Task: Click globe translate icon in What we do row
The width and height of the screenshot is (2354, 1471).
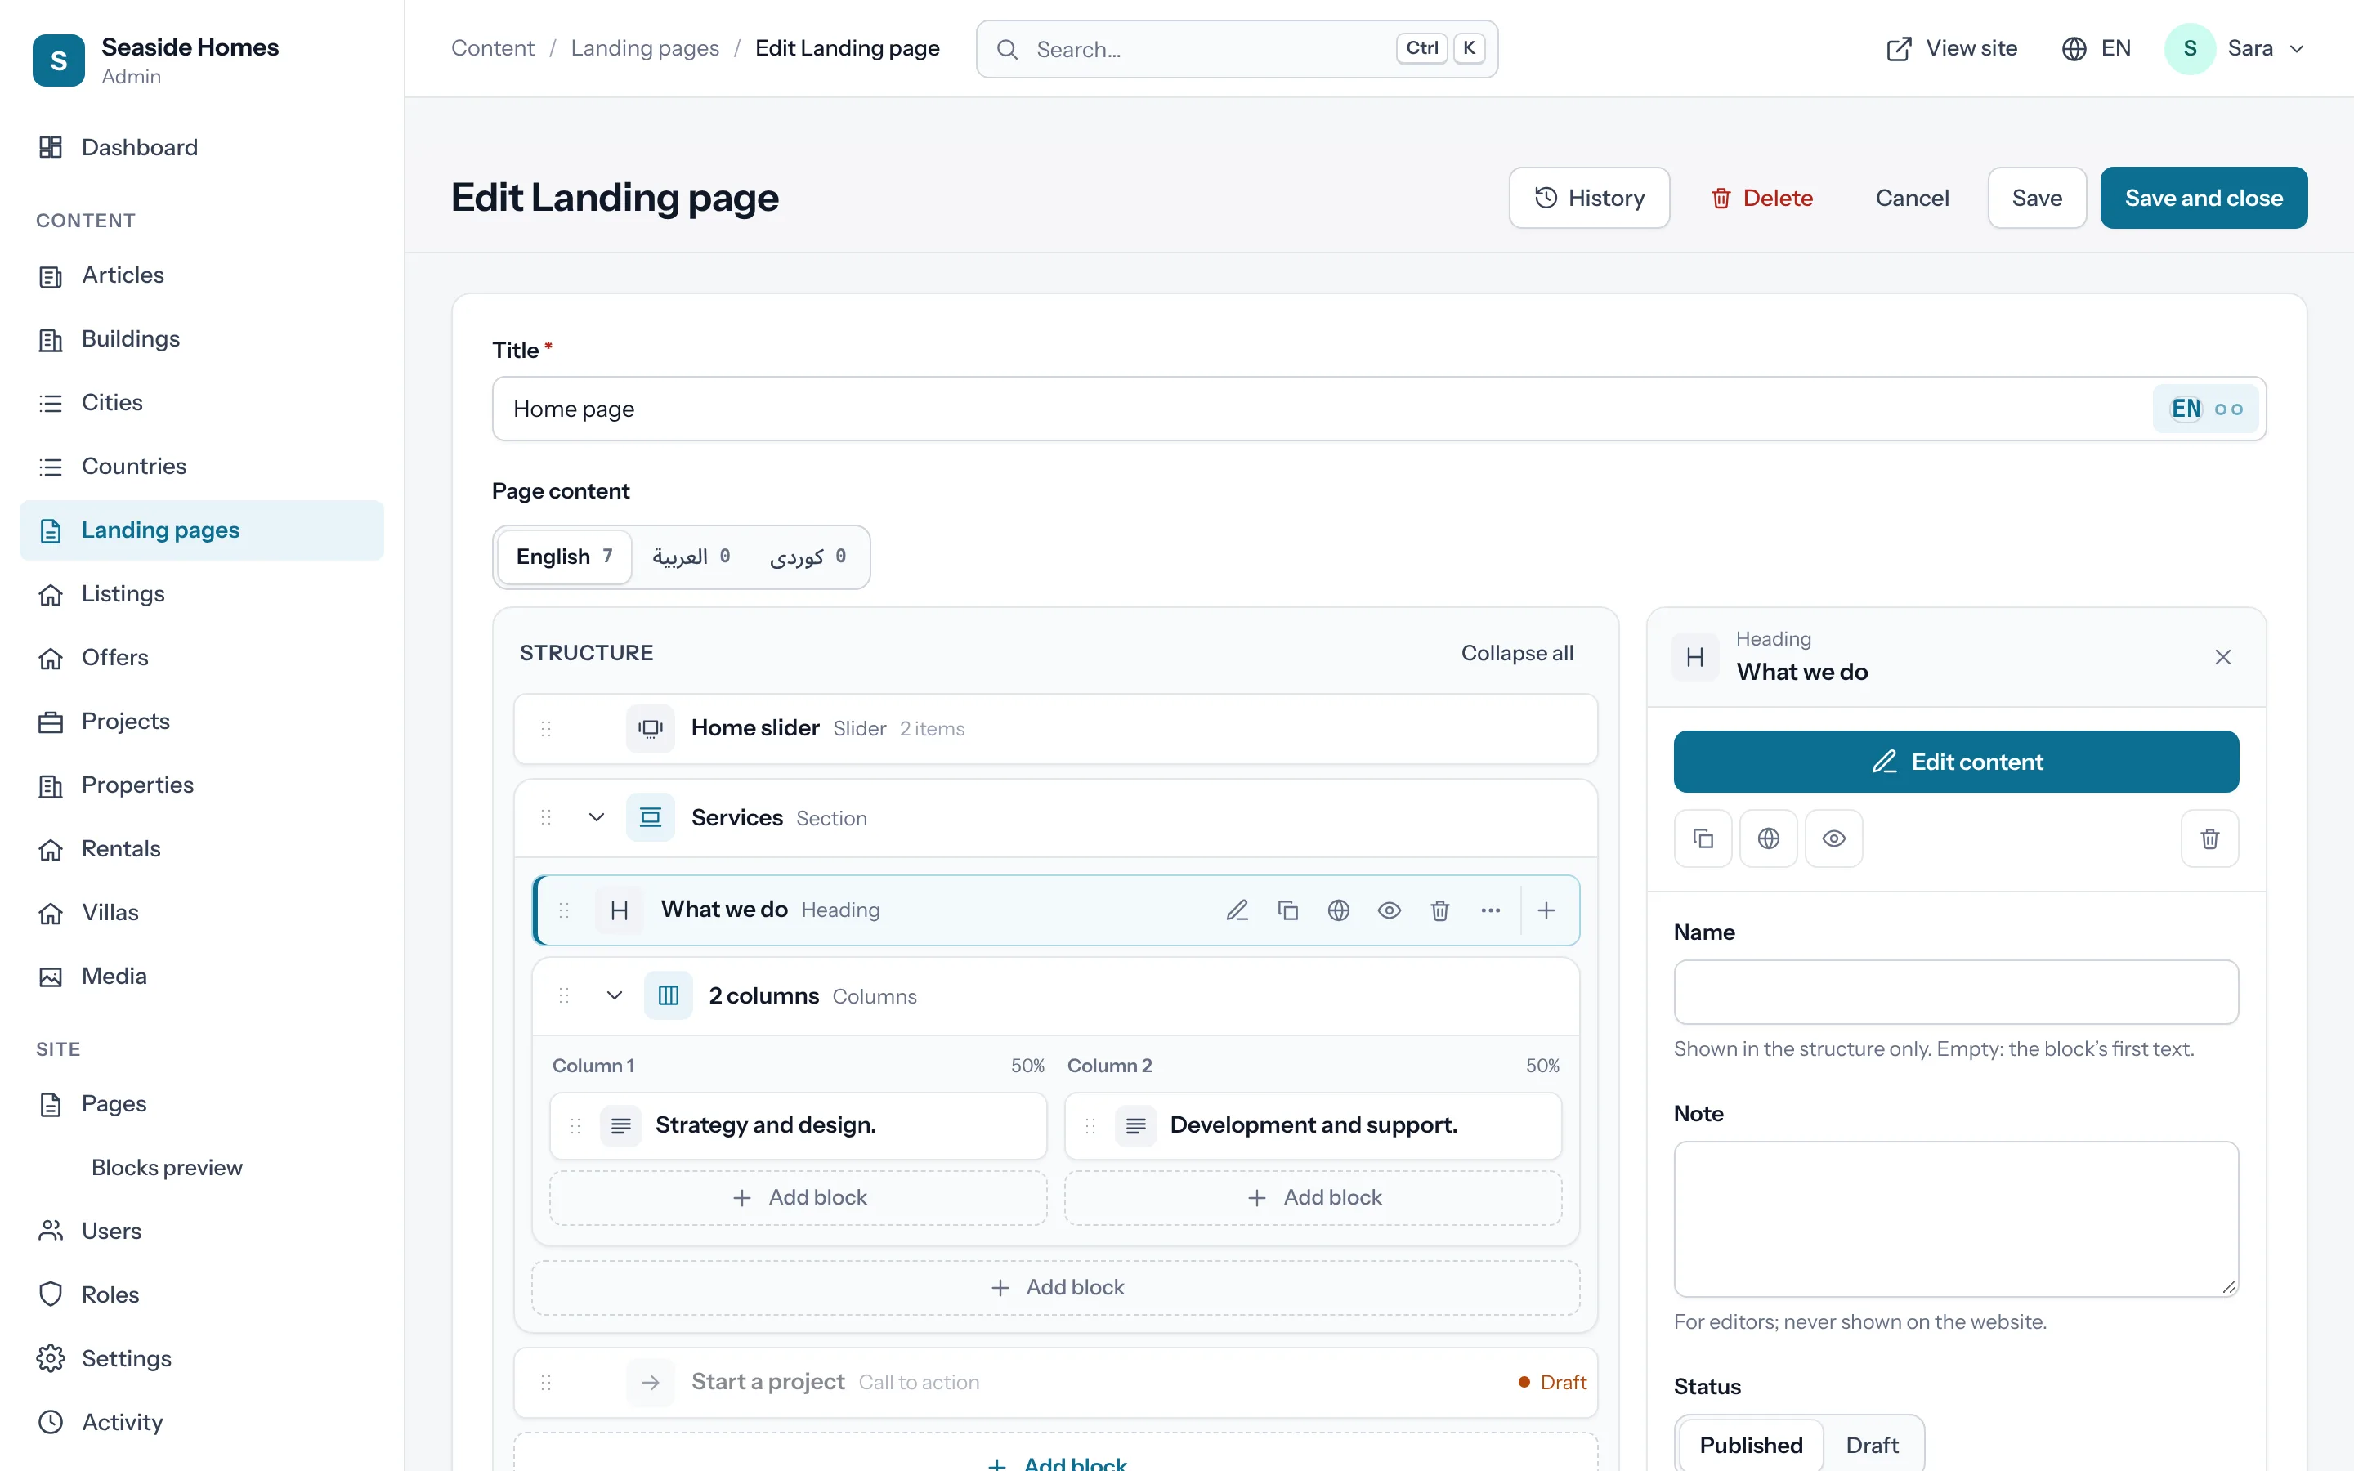Action: (1339, 910)
